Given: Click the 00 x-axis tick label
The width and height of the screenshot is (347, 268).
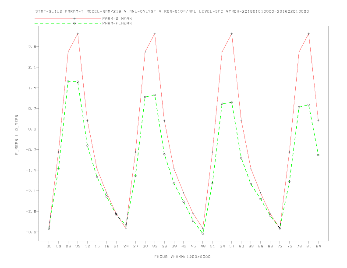Looking at the screenshot, I should (49, 246).
